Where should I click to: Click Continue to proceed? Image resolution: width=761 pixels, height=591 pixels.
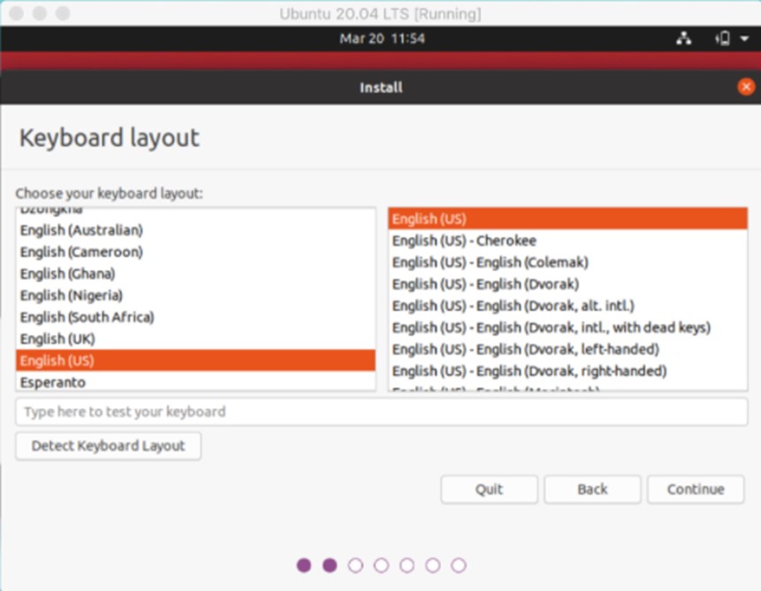(696, 489)
